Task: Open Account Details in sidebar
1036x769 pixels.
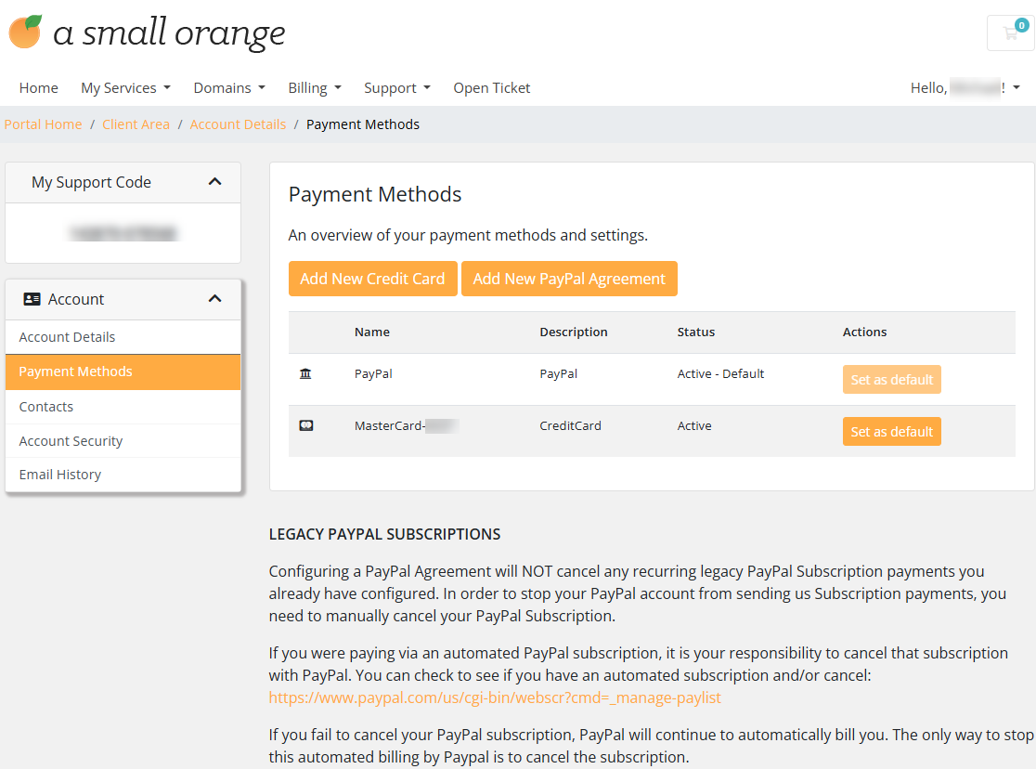Action: coord(123,337)
